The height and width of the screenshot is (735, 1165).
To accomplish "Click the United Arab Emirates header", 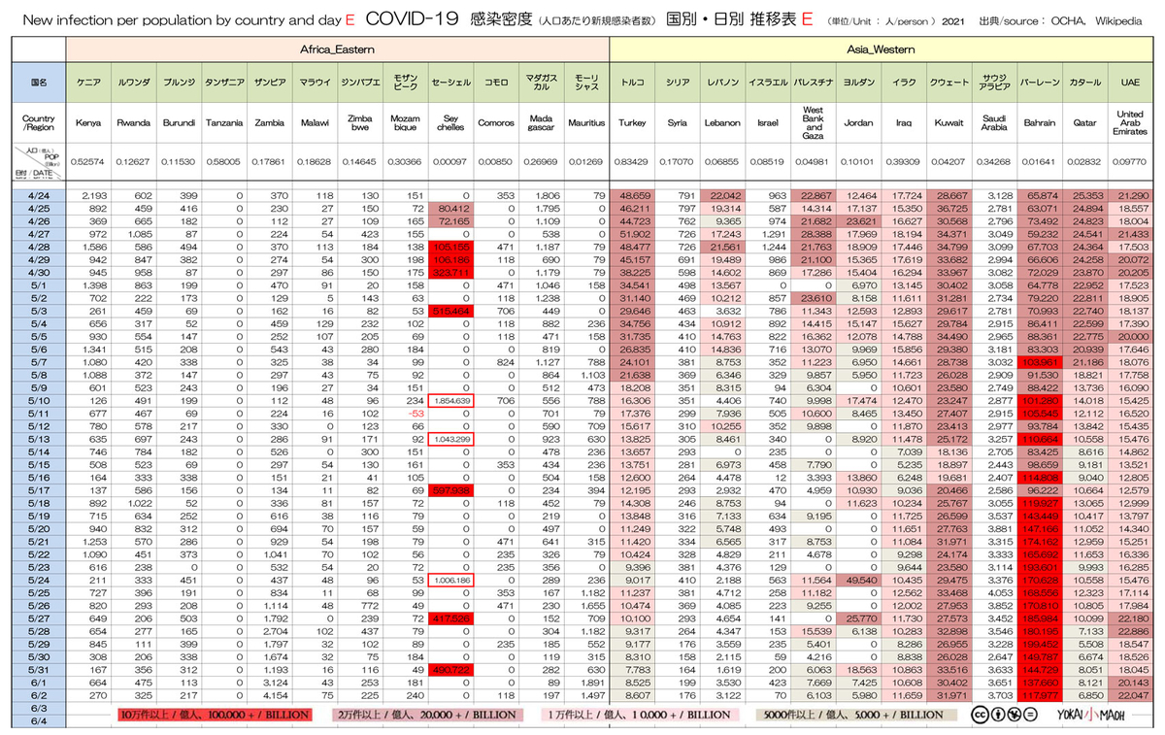I will pos(1131,123).
